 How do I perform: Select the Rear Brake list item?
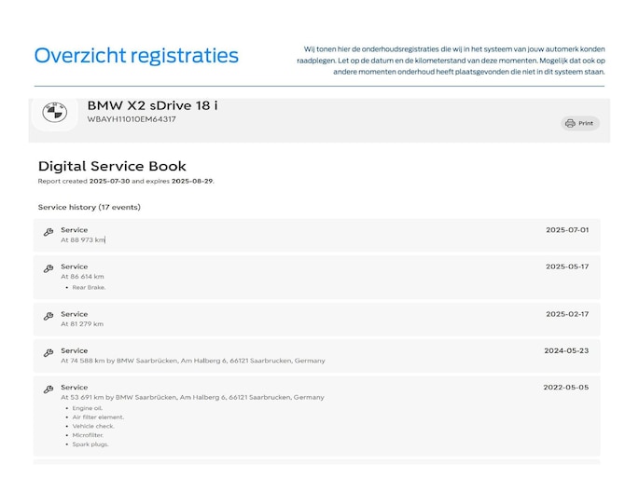point(90,287)
